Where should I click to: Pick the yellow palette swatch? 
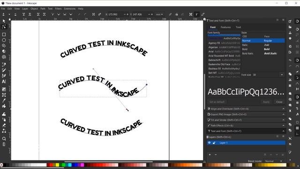coord(57,165)
